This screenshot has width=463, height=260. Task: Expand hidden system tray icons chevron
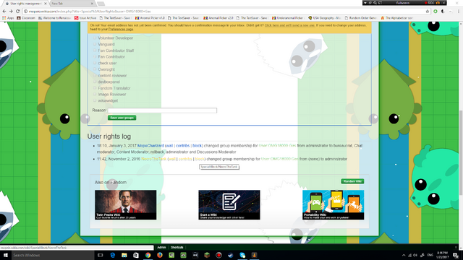pyautogui.click(x=404, y=255)
